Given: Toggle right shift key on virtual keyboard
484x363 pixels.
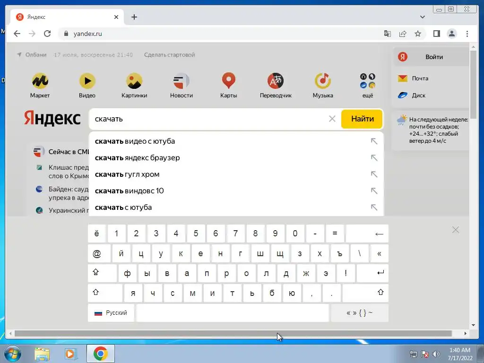Looking at the screenshot, I should (365, 293).
